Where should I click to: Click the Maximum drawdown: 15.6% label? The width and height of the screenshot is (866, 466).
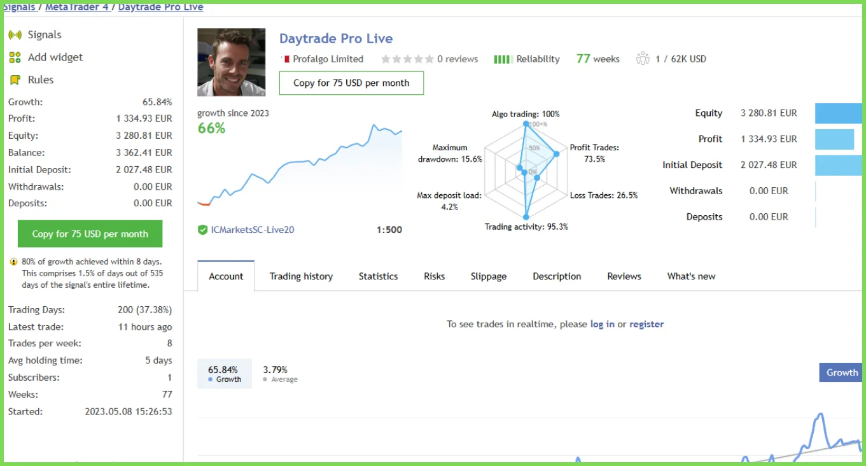450,153
